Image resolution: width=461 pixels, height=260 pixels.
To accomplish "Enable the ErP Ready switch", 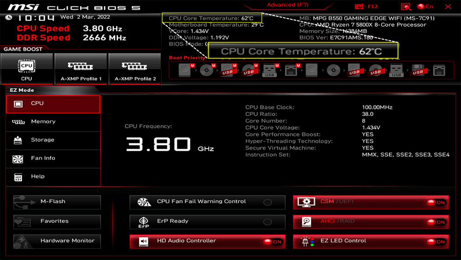I will pyautogui.click(x=267, y=222).
